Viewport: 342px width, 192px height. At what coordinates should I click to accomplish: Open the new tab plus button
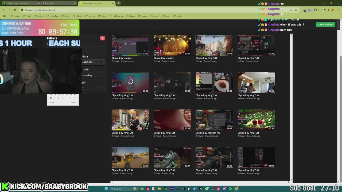(x=118, y=3)
